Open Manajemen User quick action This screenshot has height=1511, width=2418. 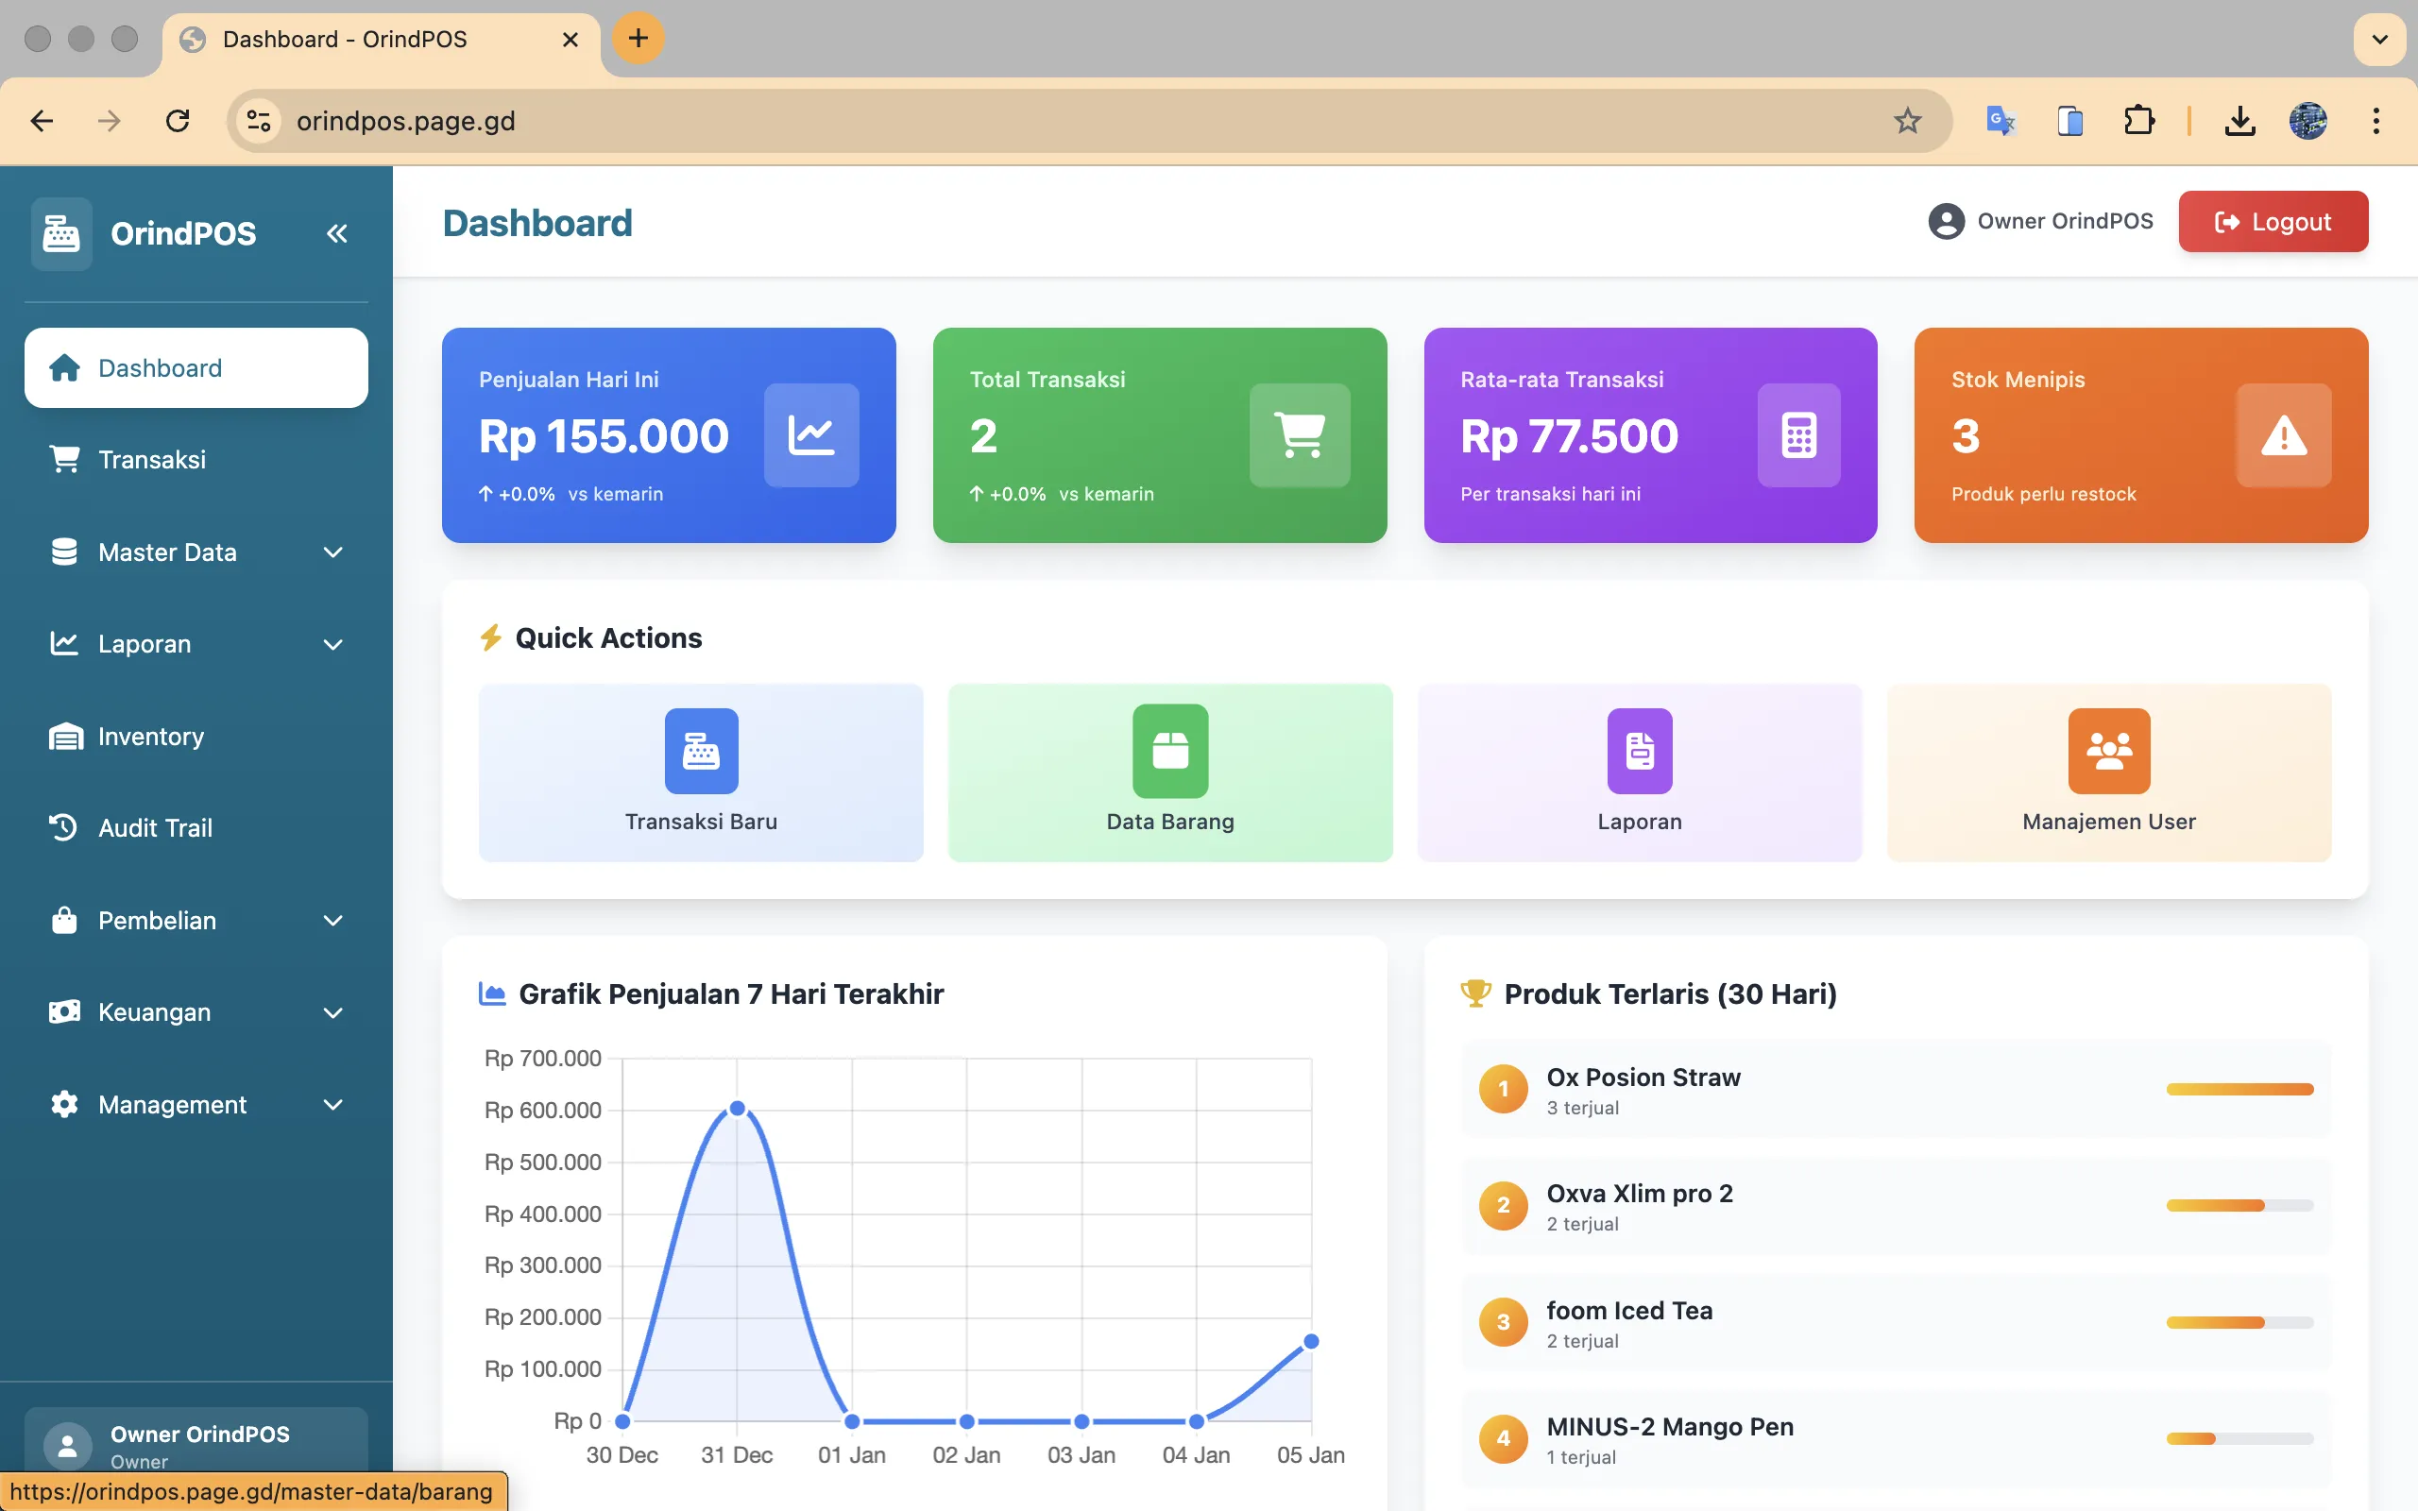pos(2109,772)
